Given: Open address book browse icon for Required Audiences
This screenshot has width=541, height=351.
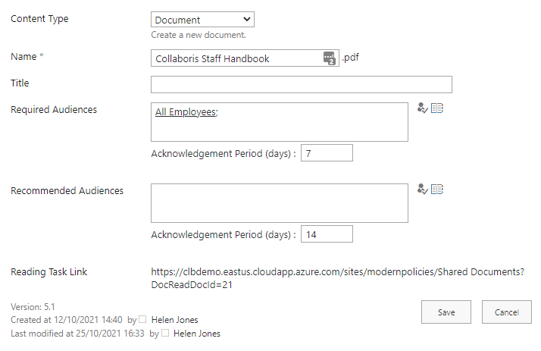Looking at the screenshot, I should pos(437,108).
